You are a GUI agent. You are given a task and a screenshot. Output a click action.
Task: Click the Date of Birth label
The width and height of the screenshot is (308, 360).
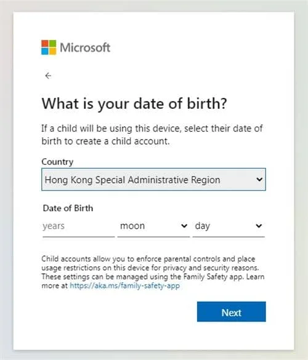point(68,208)
